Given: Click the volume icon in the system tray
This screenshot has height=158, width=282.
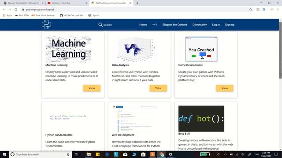Looking at the screenshot, I should click(243, 154).
